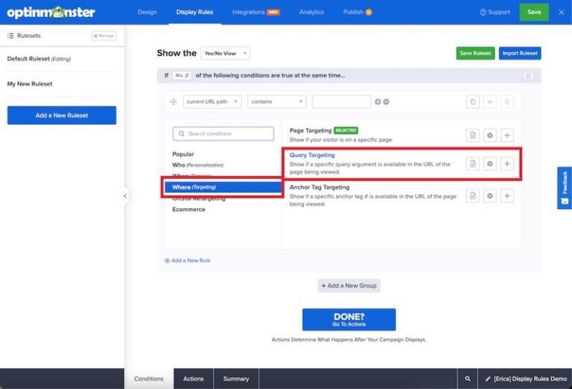Toggle the ALL/ANY conditions switch
The height and width of the screenshot is (389, 572).
182,75
